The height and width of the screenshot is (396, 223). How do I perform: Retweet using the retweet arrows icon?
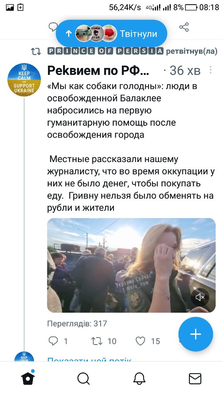click(96, 341)
